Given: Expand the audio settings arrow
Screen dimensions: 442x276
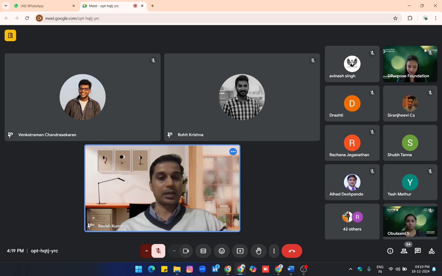Looking at the screenshot, I should (x=146, y=251).
